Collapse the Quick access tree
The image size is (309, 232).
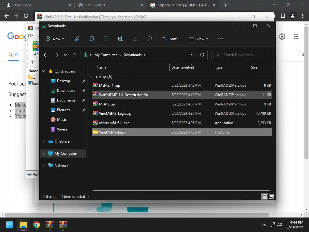click(43, 71)
